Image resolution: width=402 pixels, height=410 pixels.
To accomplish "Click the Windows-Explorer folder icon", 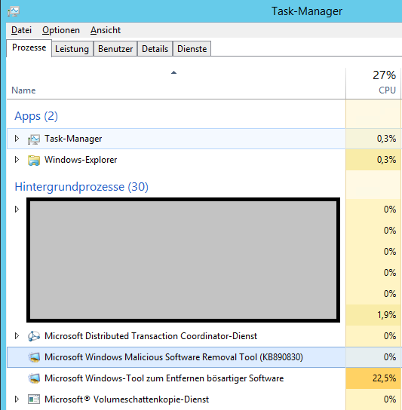I will pyautogui.click(x=34, y=161).
